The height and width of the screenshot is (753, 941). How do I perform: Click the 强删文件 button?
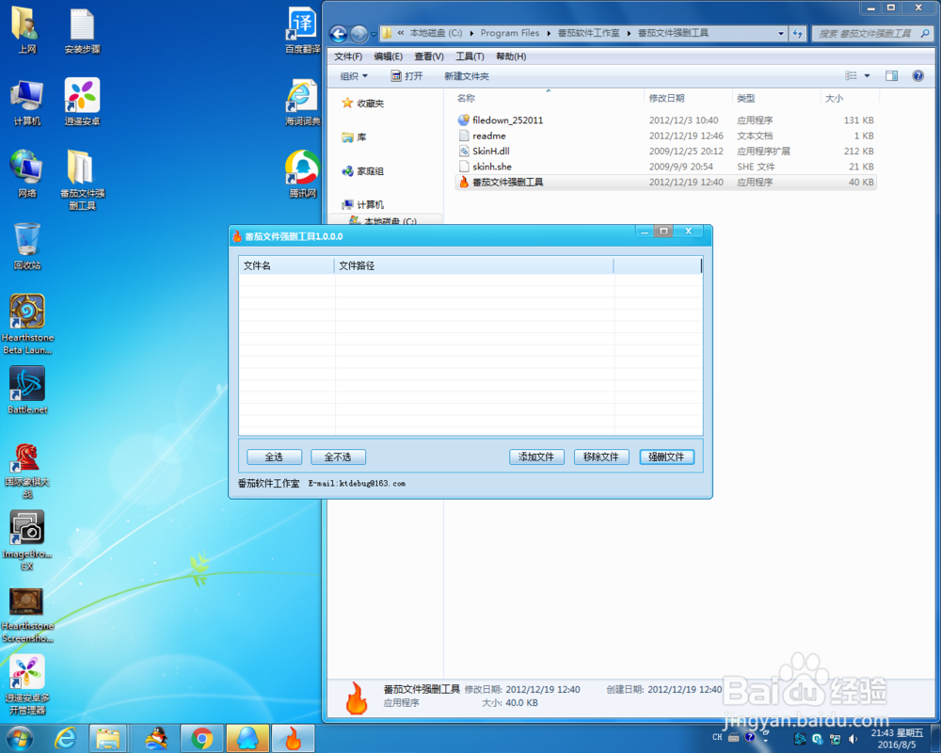coord(666,457)
